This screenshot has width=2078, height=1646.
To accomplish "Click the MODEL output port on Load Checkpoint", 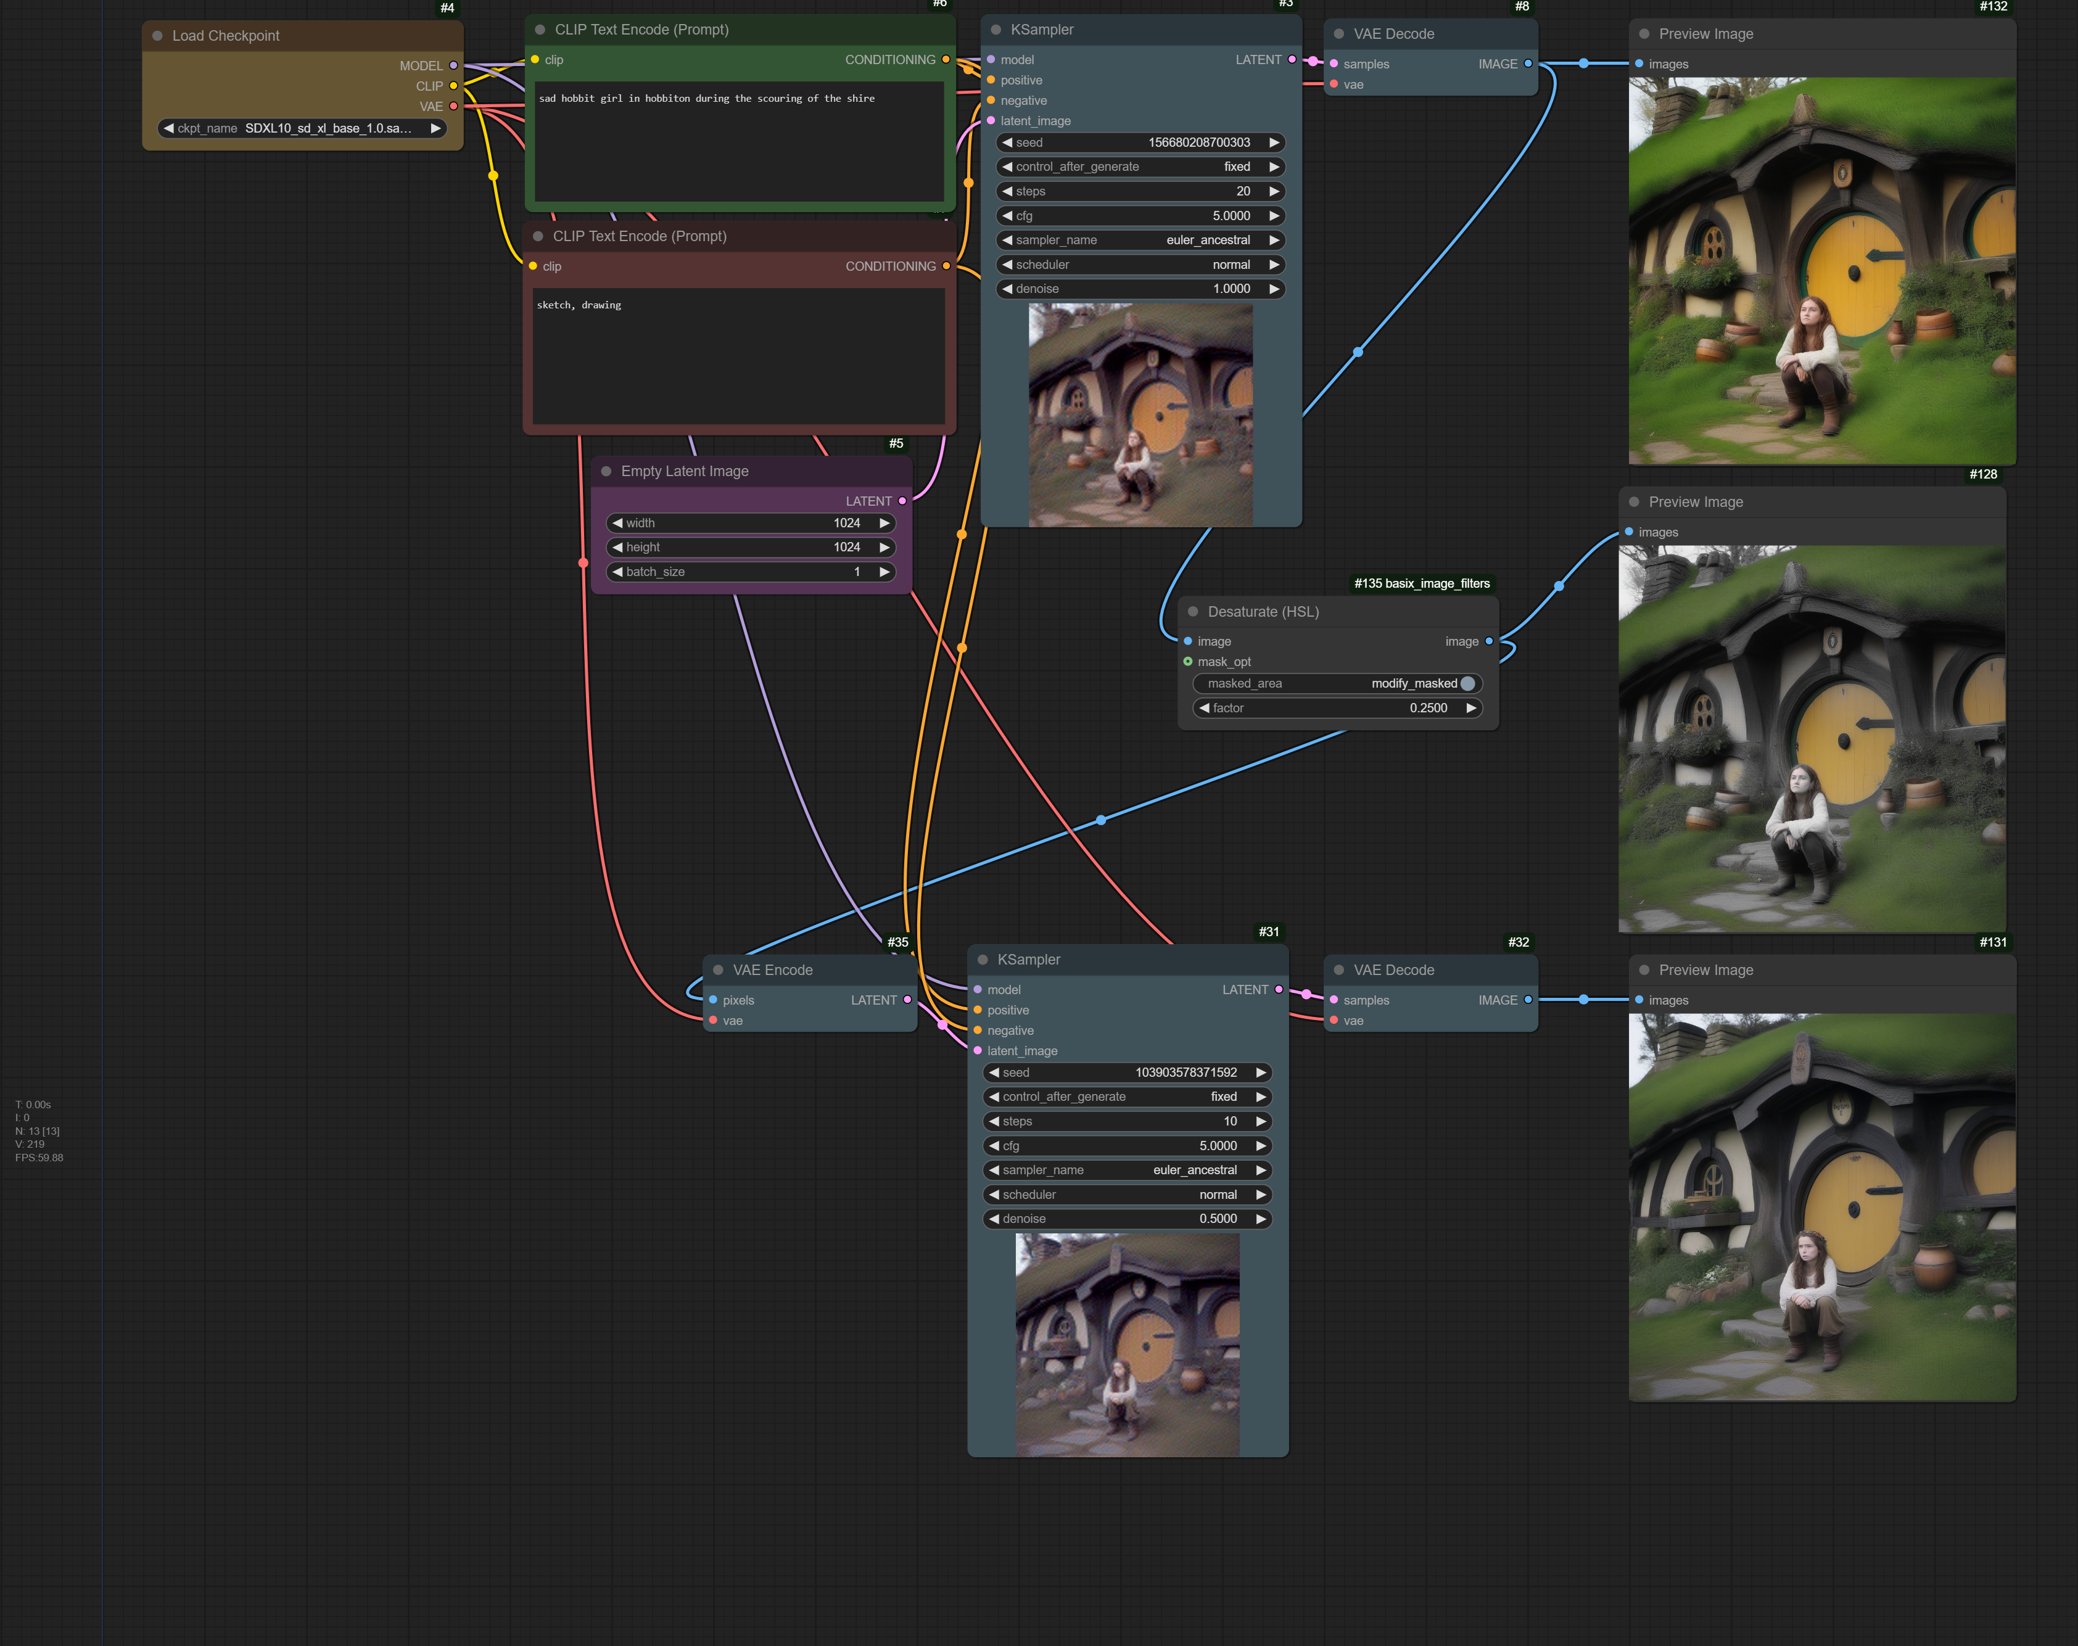I will pos(454,65).
